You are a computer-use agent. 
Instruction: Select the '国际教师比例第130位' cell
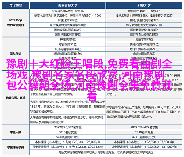(x=68, y=30)
